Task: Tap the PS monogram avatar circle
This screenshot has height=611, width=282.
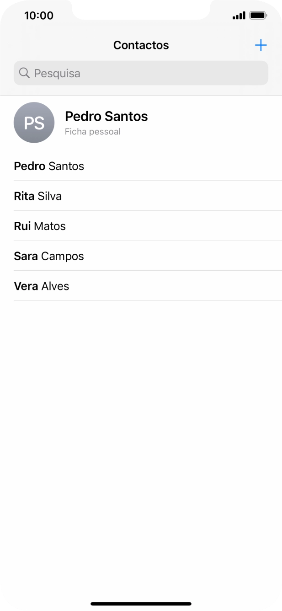Action: click(x=34, y=123)
